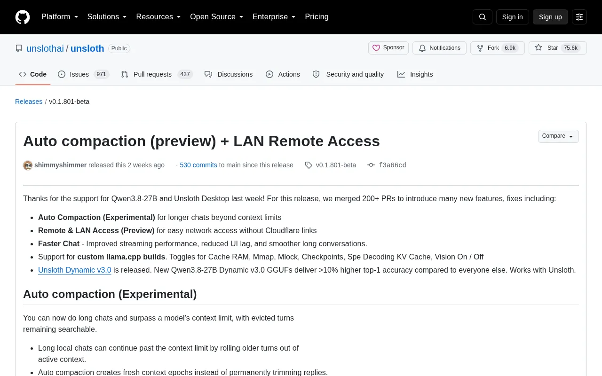Click the commit icon beside f3a66cd
Image resolution: width=602 pixels, height=376 pixels.
(371, 165)
